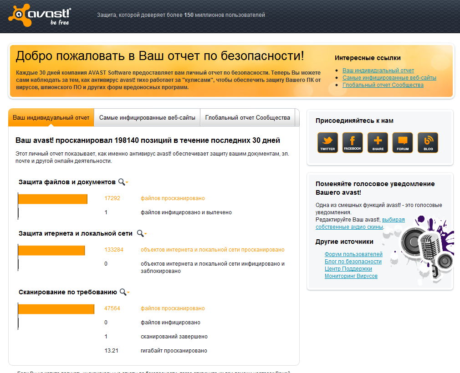This screenshot has height=373, width=460.
Task: Open the Блог по безопасности link
Action: 353,262
